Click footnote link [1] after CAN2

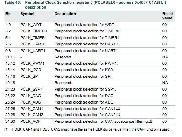[118, 114]
